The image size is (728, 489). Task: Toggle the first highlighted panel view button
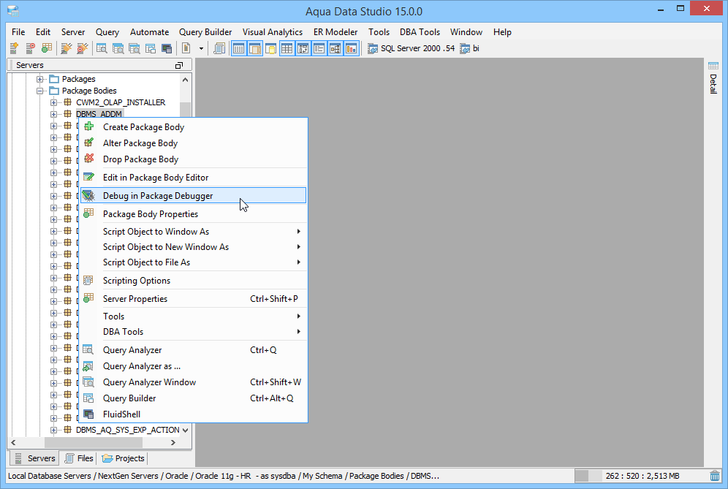[238, 48]
